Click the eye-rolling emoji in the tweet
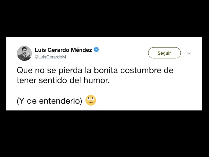 coord(91,100)
